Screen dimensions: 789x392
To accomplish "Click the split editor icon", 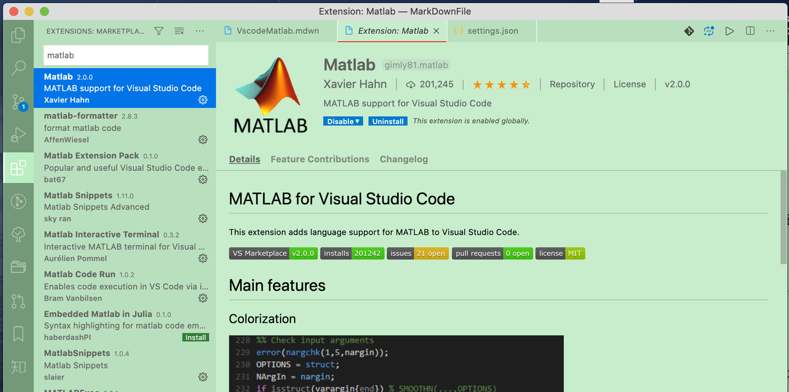I will [750, 31].
